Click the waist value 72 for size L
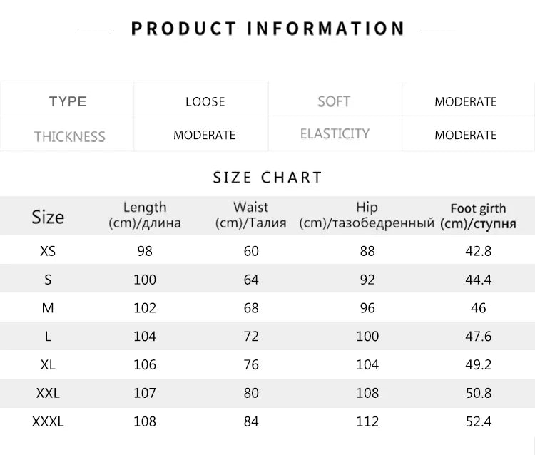The image size is (535, 455). pos(251,336)
